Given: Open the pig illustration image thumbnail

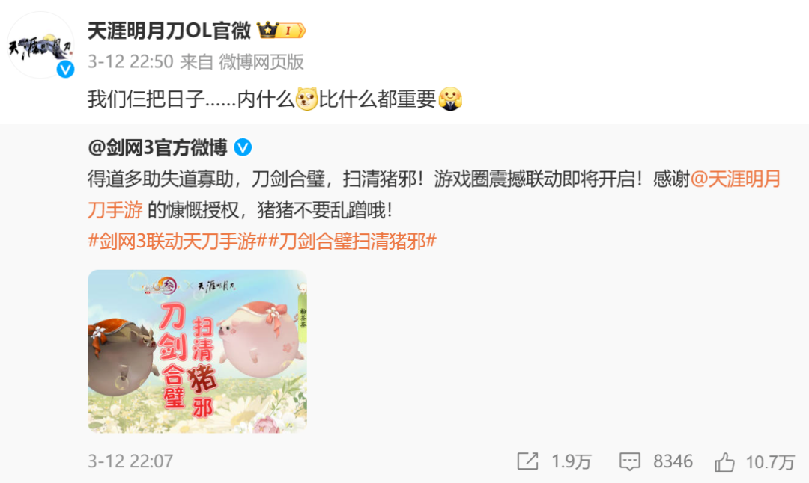Looking at the screenshot, I should coord(197,351).
